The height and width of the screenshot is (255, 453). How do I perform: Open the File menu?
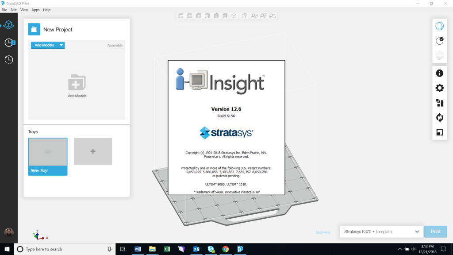tap(4, 10)
